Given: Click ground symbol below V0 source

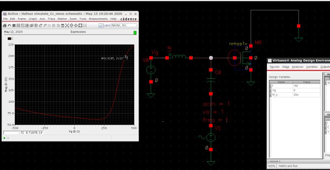Looking at the screenshot, I should pyautogui.click(x=151, y=95).
